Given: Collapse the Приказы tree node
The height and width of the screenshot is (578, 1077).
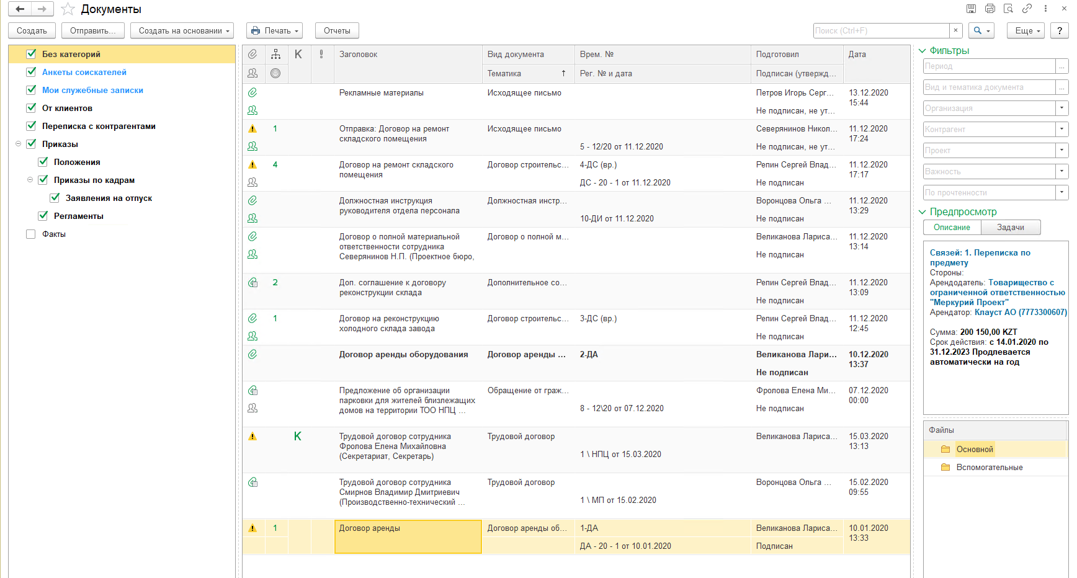Looking at the screenshot, I should [19, 144].
